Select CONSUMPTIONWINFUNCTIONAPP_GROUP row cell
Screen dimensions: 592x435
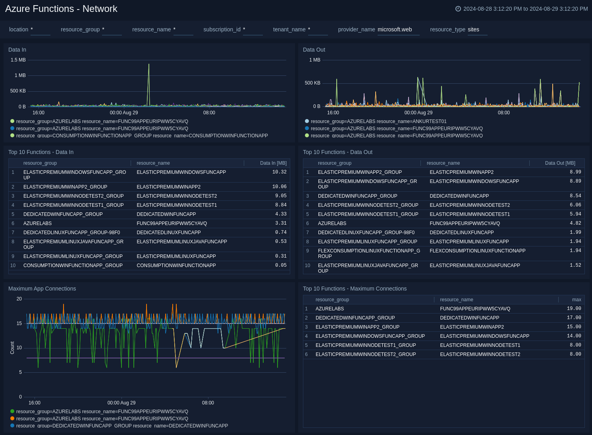pos(73,266)
